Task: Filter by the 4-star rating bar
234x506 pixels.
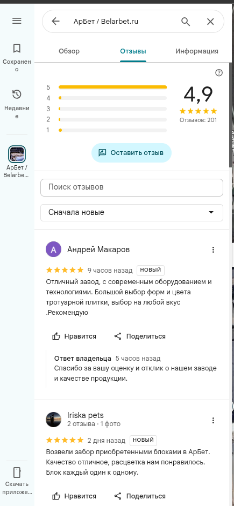Action: tap(112, 98)
